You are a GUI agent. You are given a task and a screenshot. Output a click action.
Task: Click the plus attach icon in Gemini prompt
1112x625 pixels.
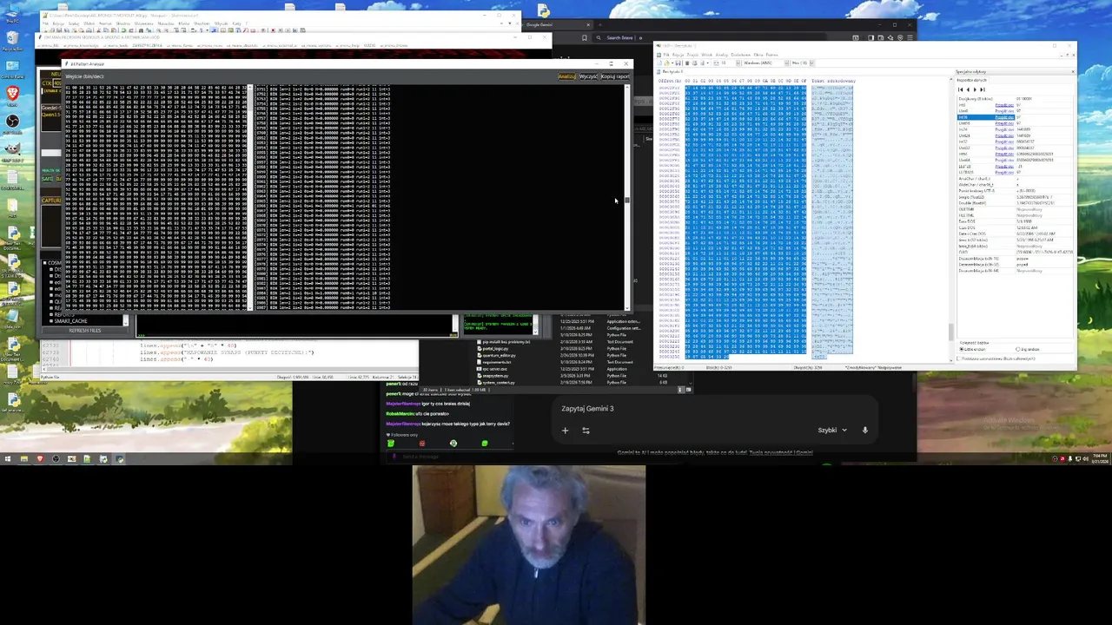click(565, 430)
